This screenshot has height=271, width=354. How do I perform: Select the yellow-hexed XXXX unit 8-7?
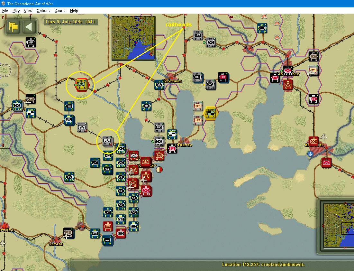click(x=210, y=113)
